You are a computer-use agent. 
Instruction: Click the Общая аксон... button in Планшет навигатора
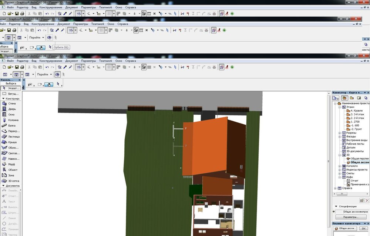(x=346, y=229)
